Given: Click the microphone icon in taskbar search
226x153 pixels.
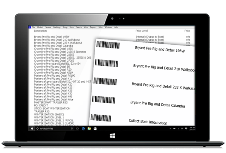Looking at the screenshot, I should pos(72,129).
